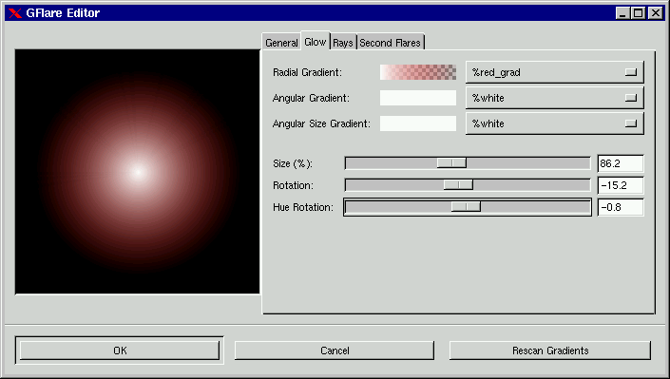The image size is (670, 379).
Task: Click Rescan Gradients button
Action: (550, 351)
